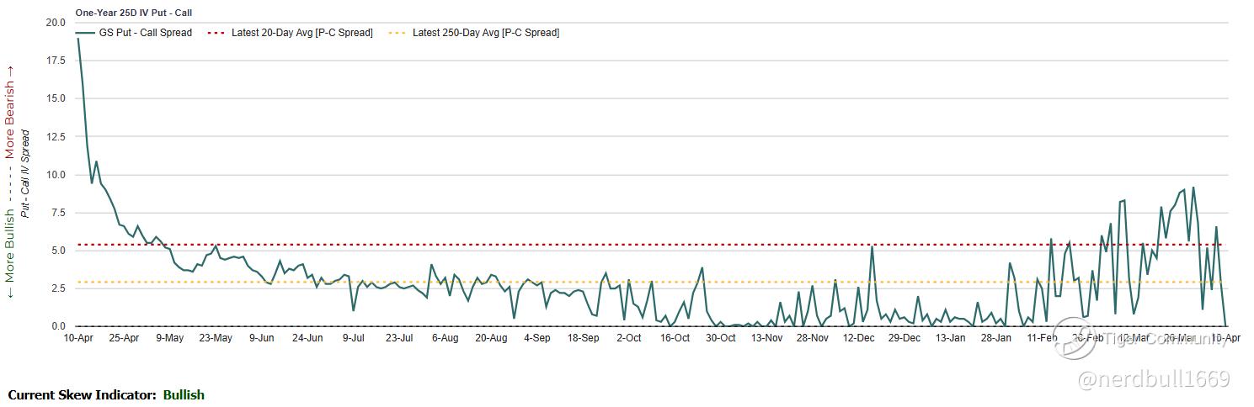
Task: Click the 12.5 y-axis value
Action: [55, 136]
